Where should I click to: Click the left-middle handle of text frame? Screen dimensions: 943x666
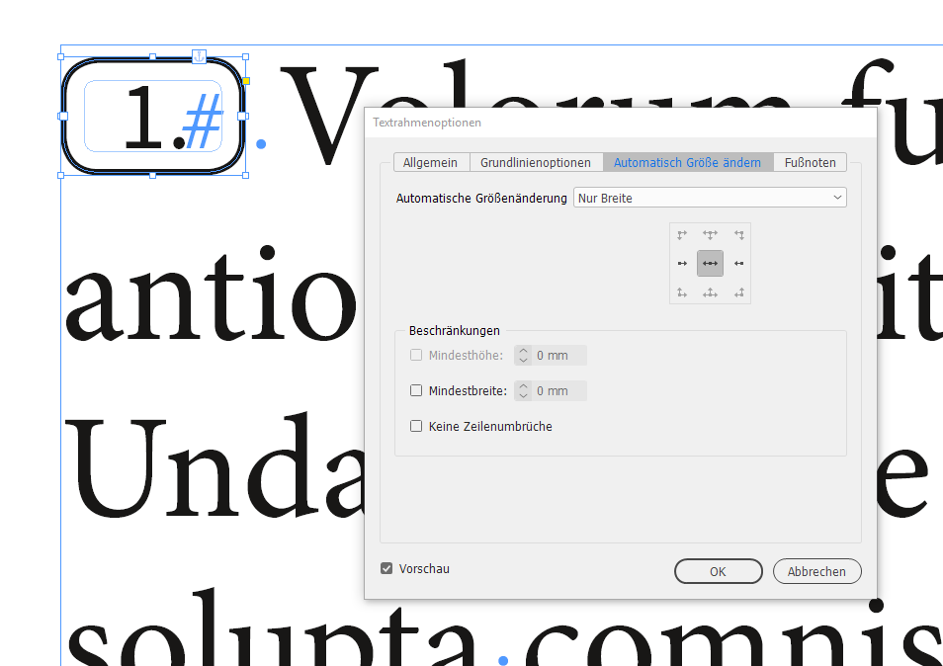click(62, 116)
